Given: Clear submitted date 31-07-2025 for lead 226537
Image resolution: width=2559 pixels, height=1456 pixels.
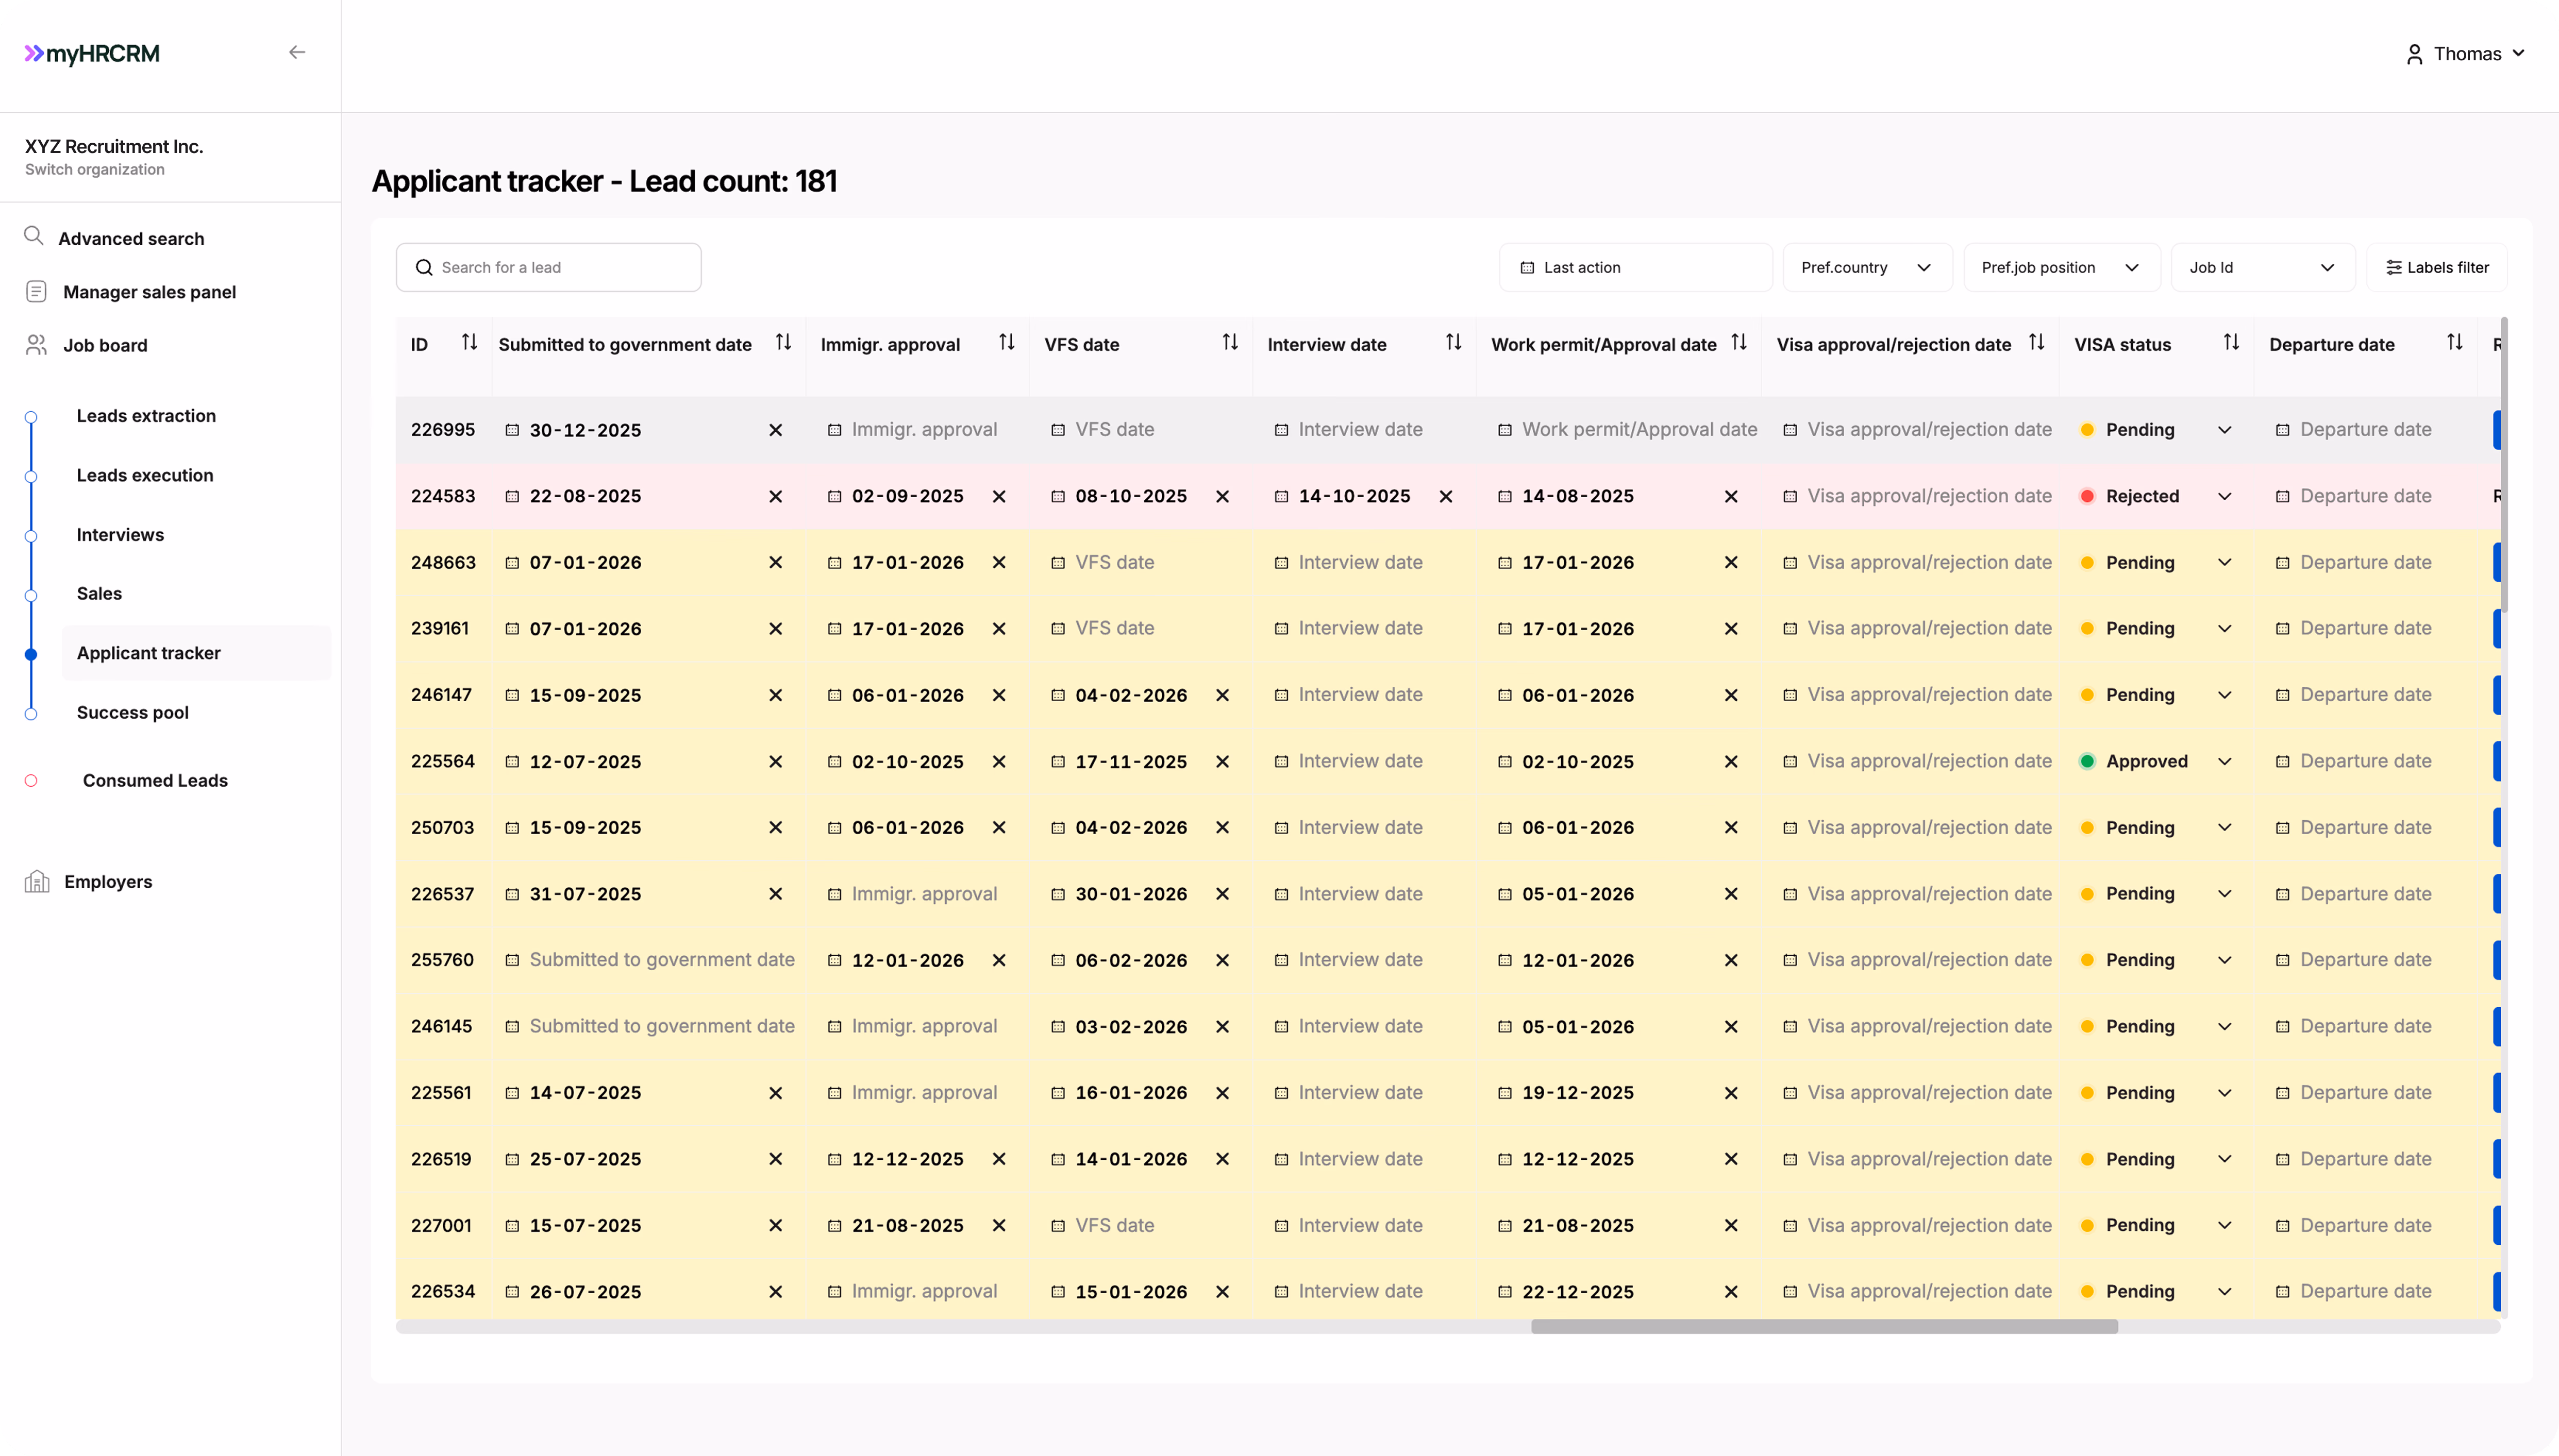Looking at the screenshot, I should click(x=775, y=894).
